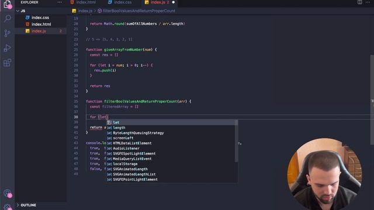Choose 'ByteLengthQueuingStrategy' suggestion
The height and width of the screenshot is (210, 374).
tap(171, 133)
